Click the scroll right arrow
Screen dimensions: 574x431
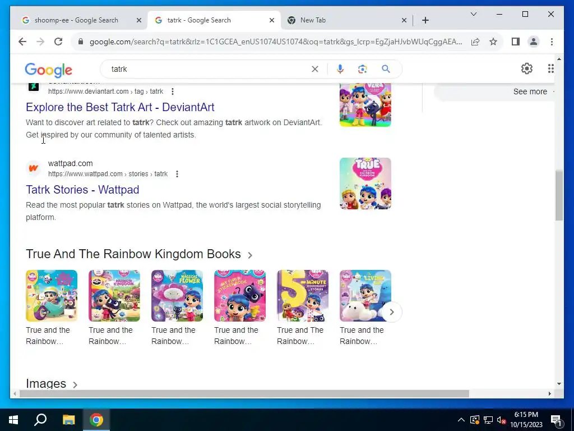pos(549,394)
